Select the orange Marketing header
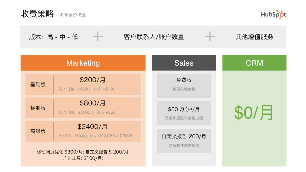The height and width of the screenshot is (172, 306). coord(83,63)
